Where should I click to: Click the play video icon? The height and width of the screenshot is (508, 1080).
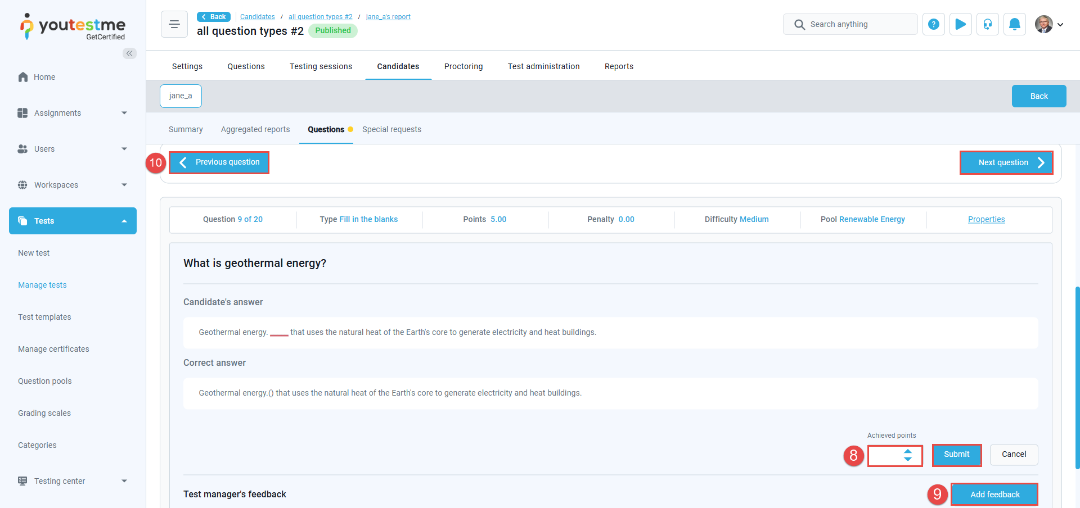tap(961, 24)
